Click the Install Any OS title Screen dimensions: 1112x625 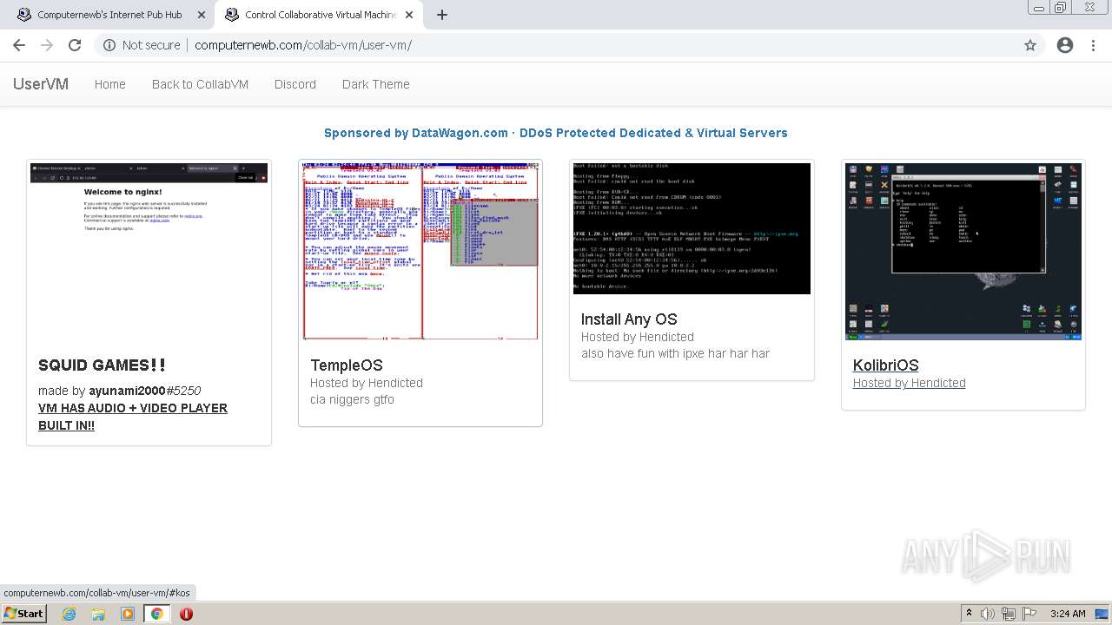(629, 319)
